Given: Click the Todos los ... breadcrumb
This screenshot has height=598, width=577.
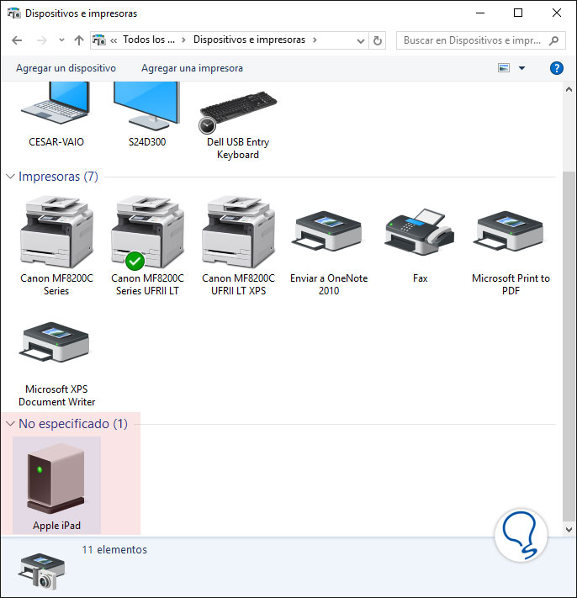Looking at the screenshot, I should (149, 40).
